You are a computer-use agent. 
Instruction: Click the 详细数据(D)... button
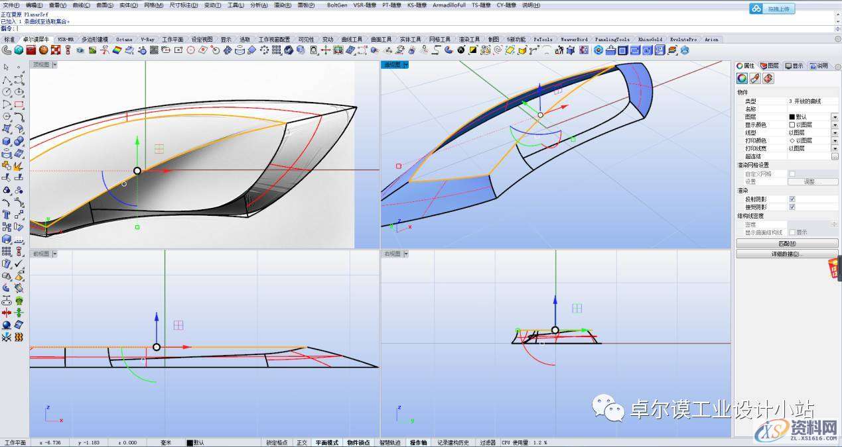click(x=787, y=254)
